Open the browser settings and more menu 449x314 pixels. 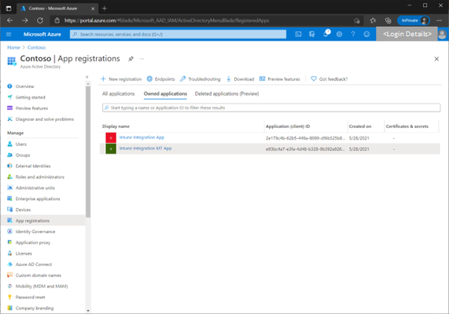439,20
